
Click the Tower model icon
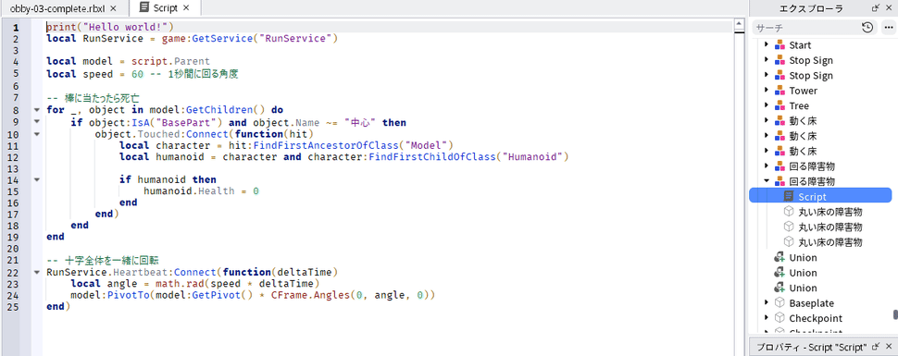(x=779, y=91)
